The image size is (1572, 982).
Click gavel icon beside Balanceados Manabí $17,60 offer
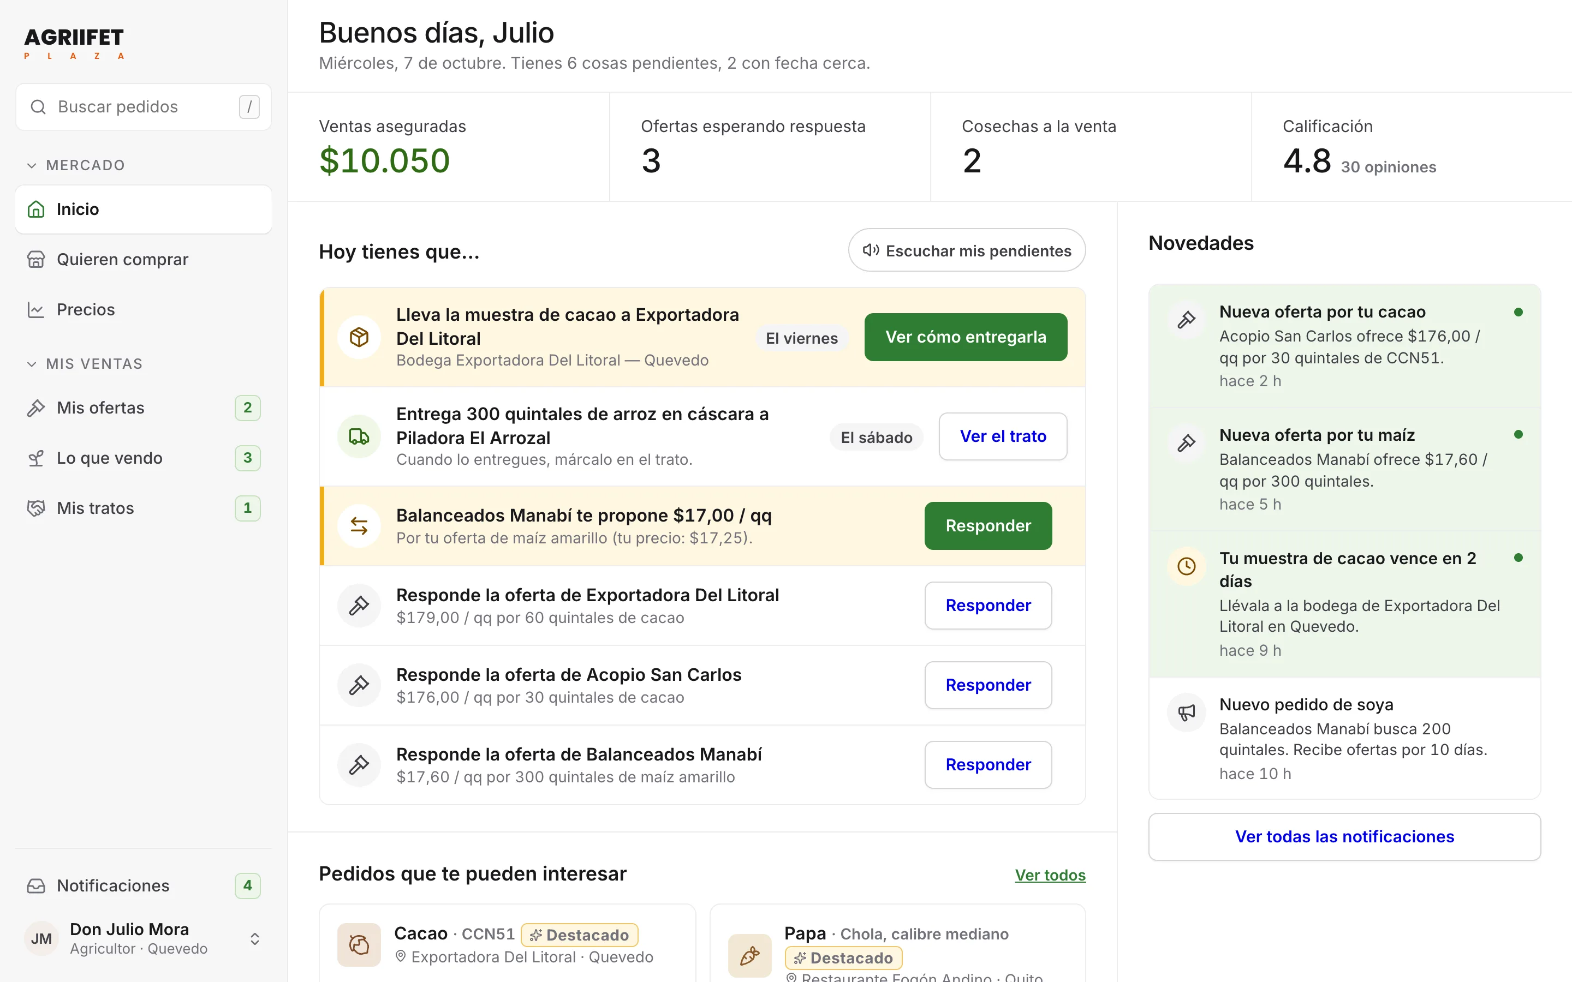click(359, 764)
